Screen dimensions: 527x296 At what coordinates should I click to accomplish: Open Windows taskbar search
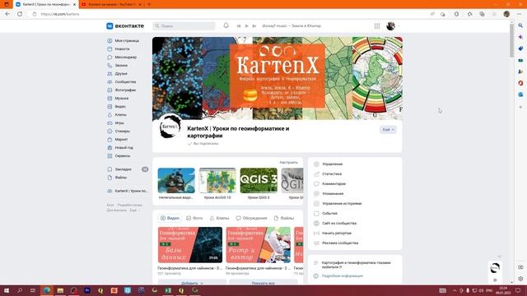click(x=20, y=290)
